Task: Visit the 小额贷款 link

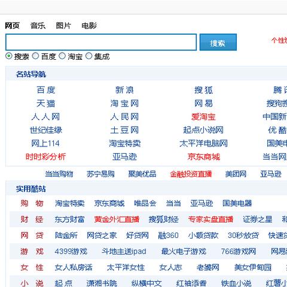Action: [x=203, y=236]
